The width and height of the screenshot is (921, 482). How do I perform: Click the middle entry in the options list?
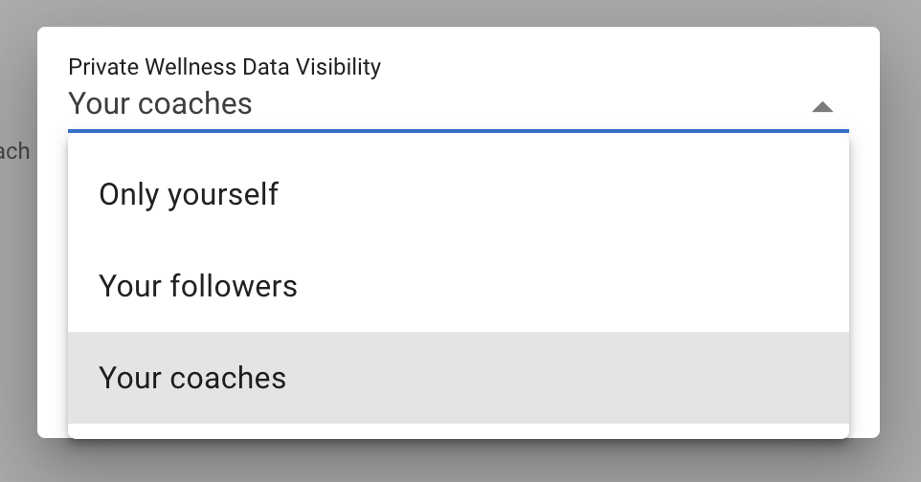458,286
